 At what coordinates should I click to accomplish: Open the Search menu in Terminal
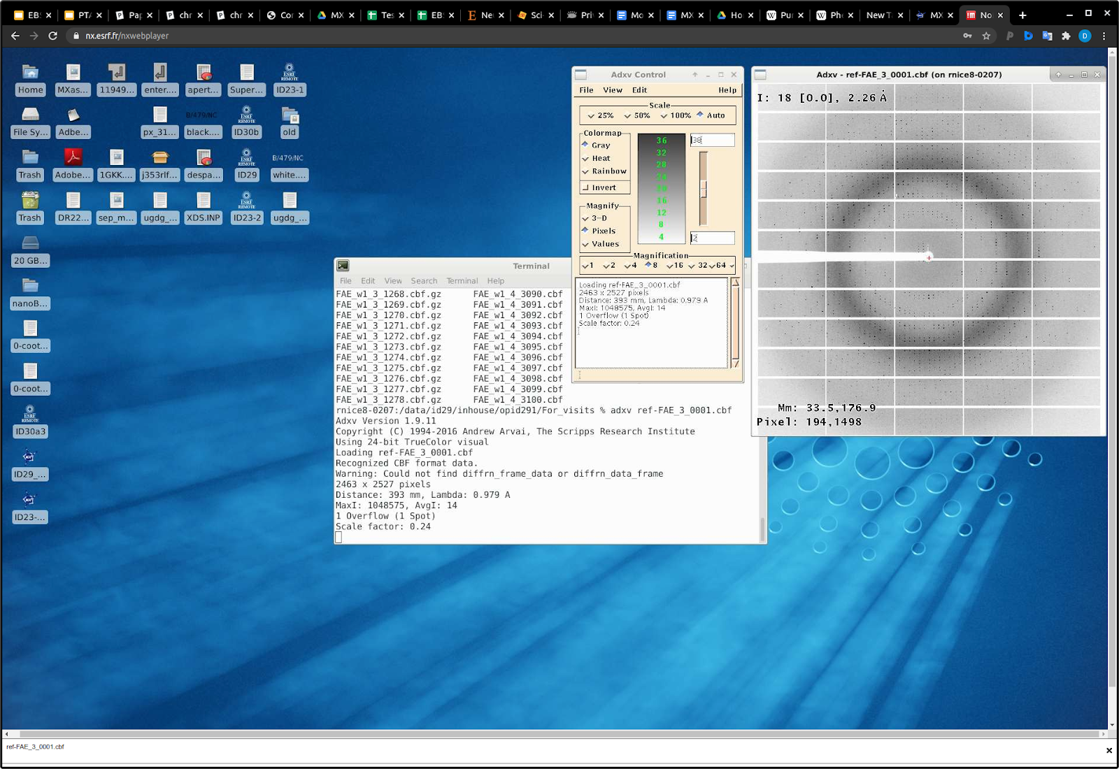(424, 281)
